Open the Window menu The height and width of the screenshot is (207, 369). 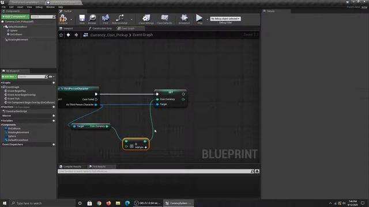tap(50, 7)
